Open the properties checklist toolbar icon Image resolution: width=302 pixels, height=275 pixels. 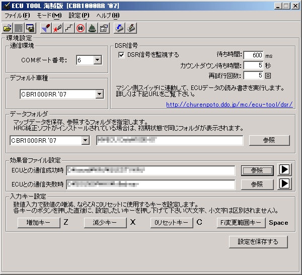[x=104, y=28]
